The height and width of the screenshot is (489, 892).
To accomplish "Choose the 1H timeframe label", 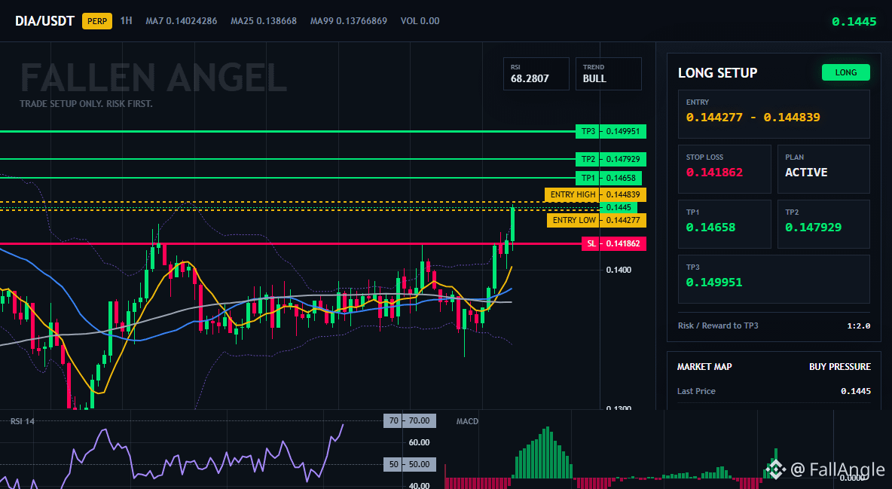I will (127, 20).
